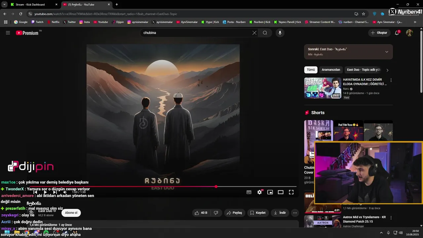Viewport: 423px width, 238px height.
Task: Open the account avatar menu
Action: point(409,33)
